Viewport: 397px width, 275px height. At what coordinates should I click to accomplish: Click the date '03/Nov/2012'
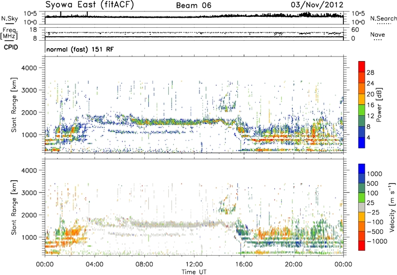click(x=317, y=5)
